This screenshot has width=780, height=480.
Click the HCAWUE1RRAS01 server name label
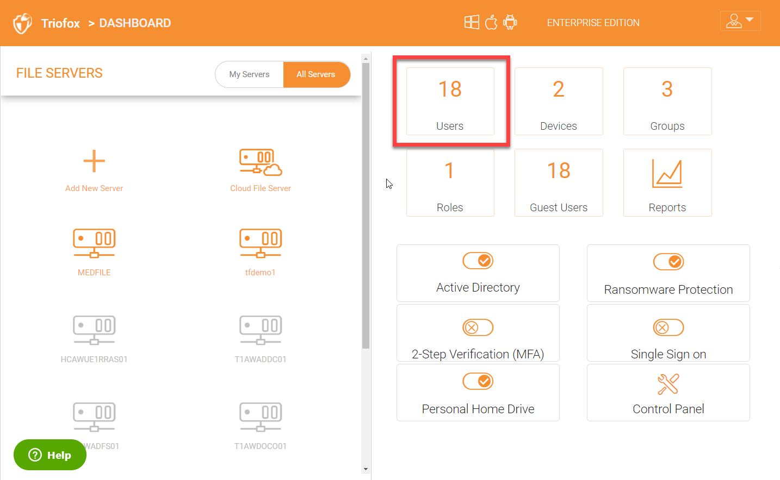pos(94,359)
